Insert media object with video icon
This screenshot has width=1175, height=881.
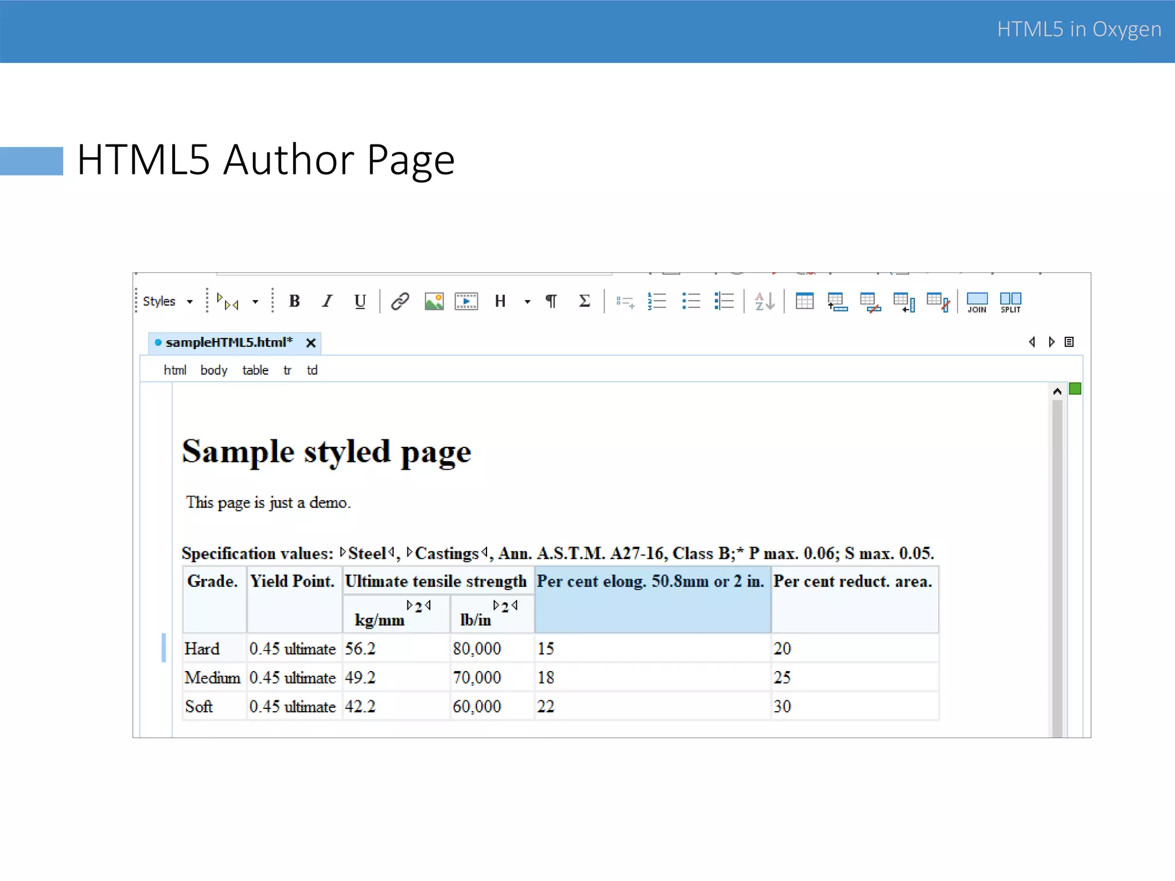pyautogui.click(x=466, y=301)
